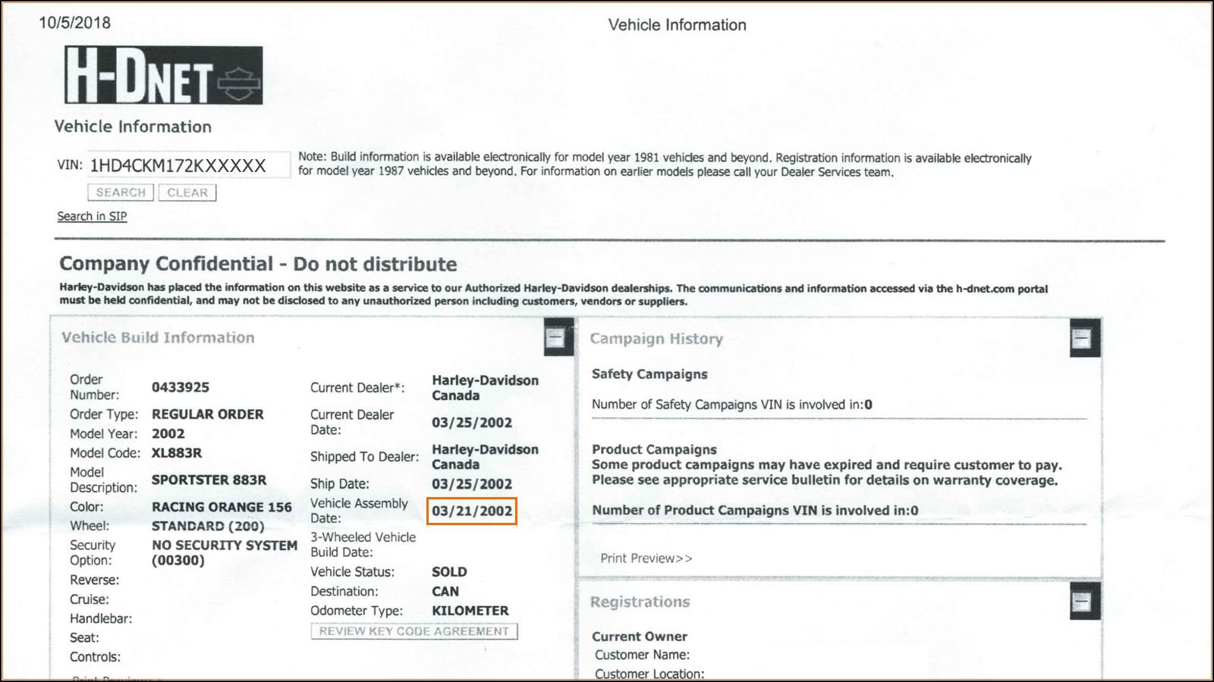Click the order number 0433925
The height and width of the screenshot is (682, 1214).
coord(180,387)
